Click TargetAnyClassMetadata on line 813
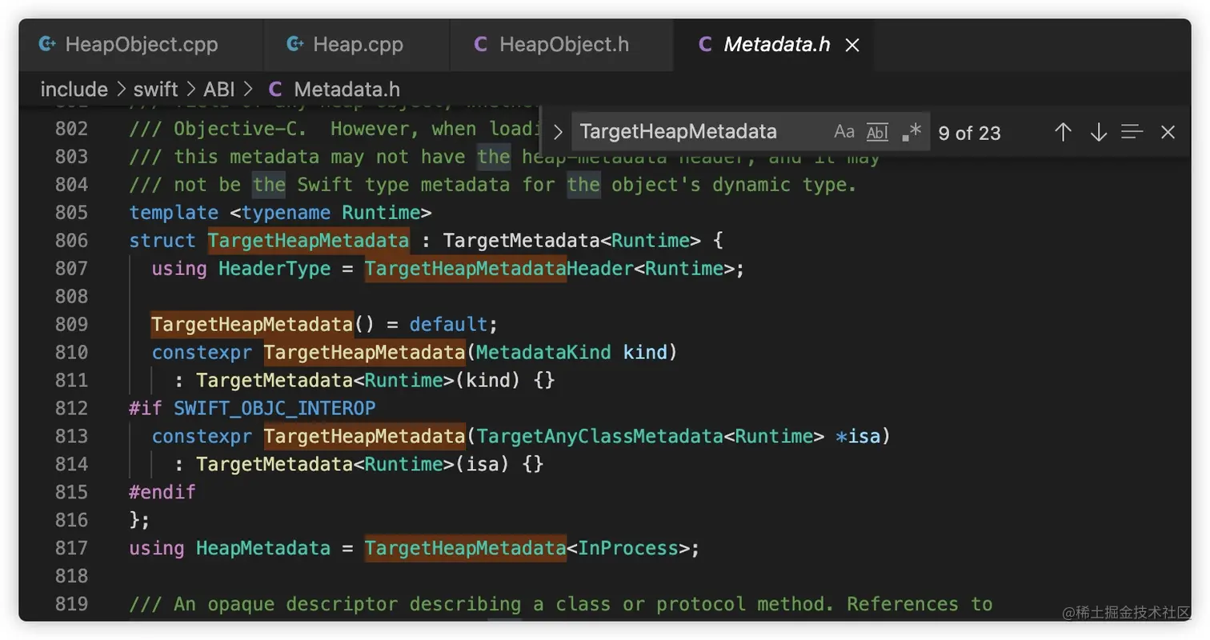The height and width of the screenshot is (640, 1210). [599, 437]
